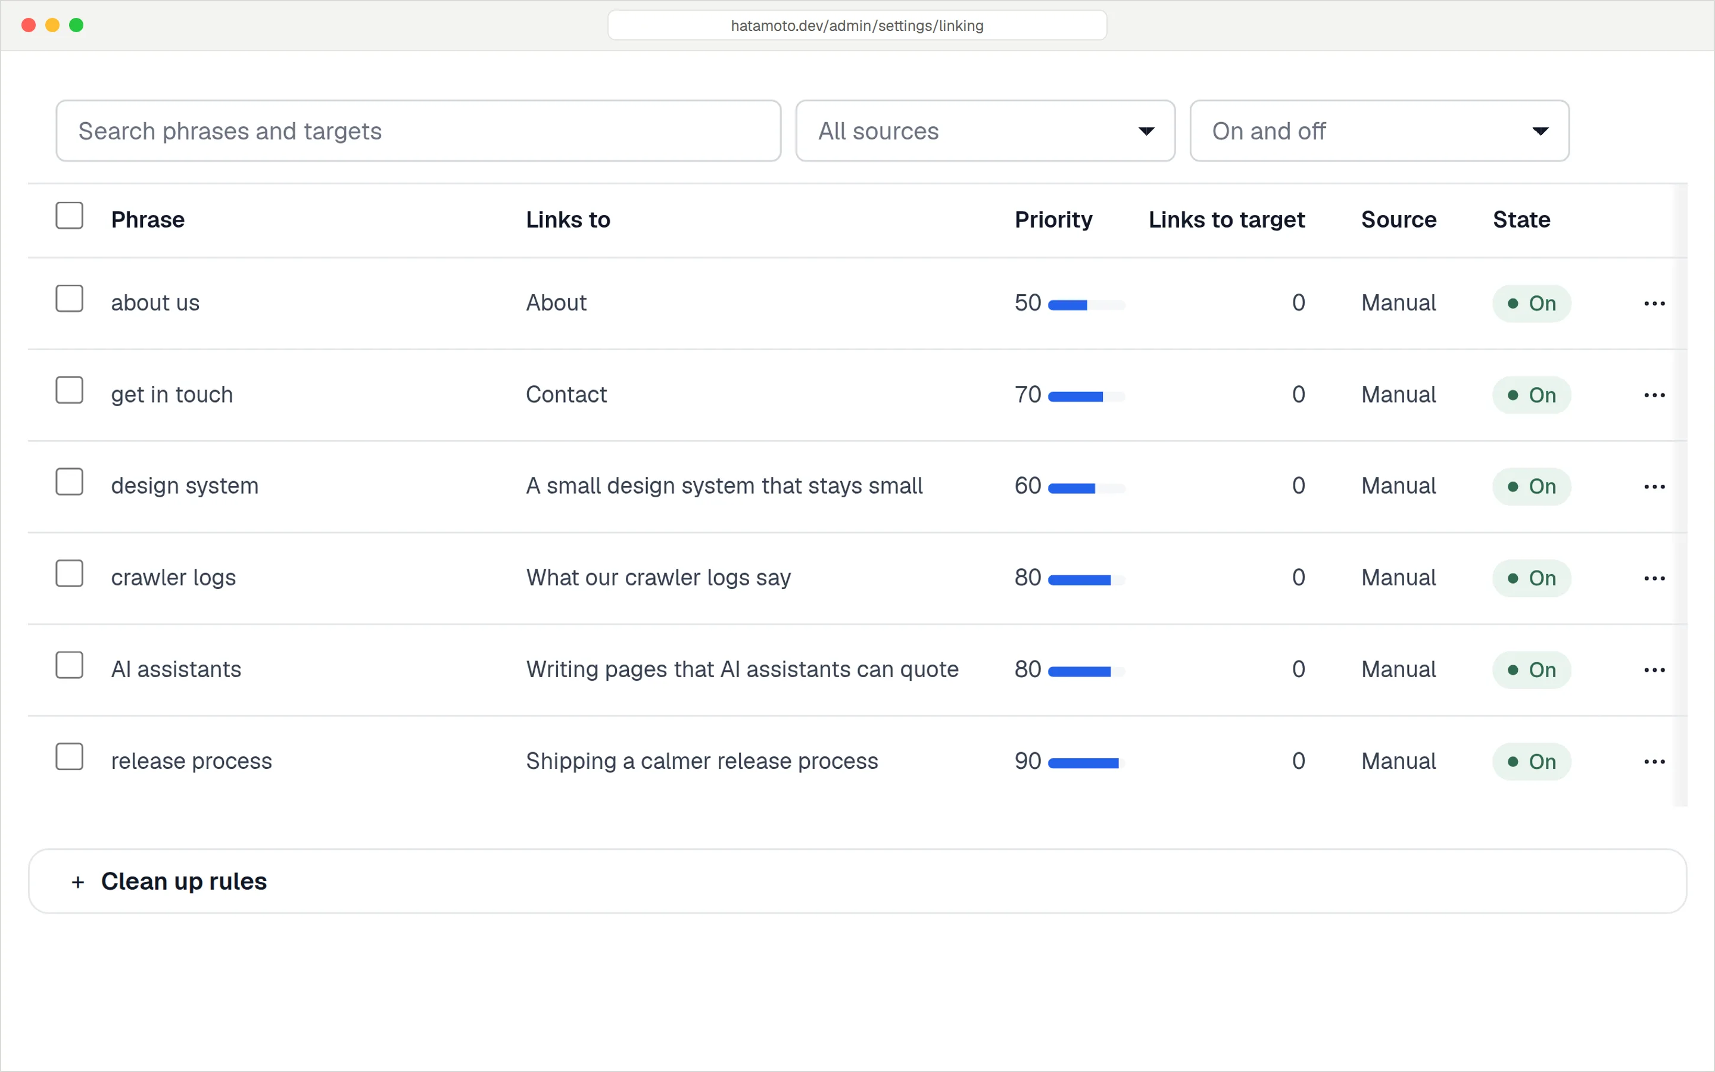
Task: Open 'What our crawler logs say' target
Action: point(659,578)
